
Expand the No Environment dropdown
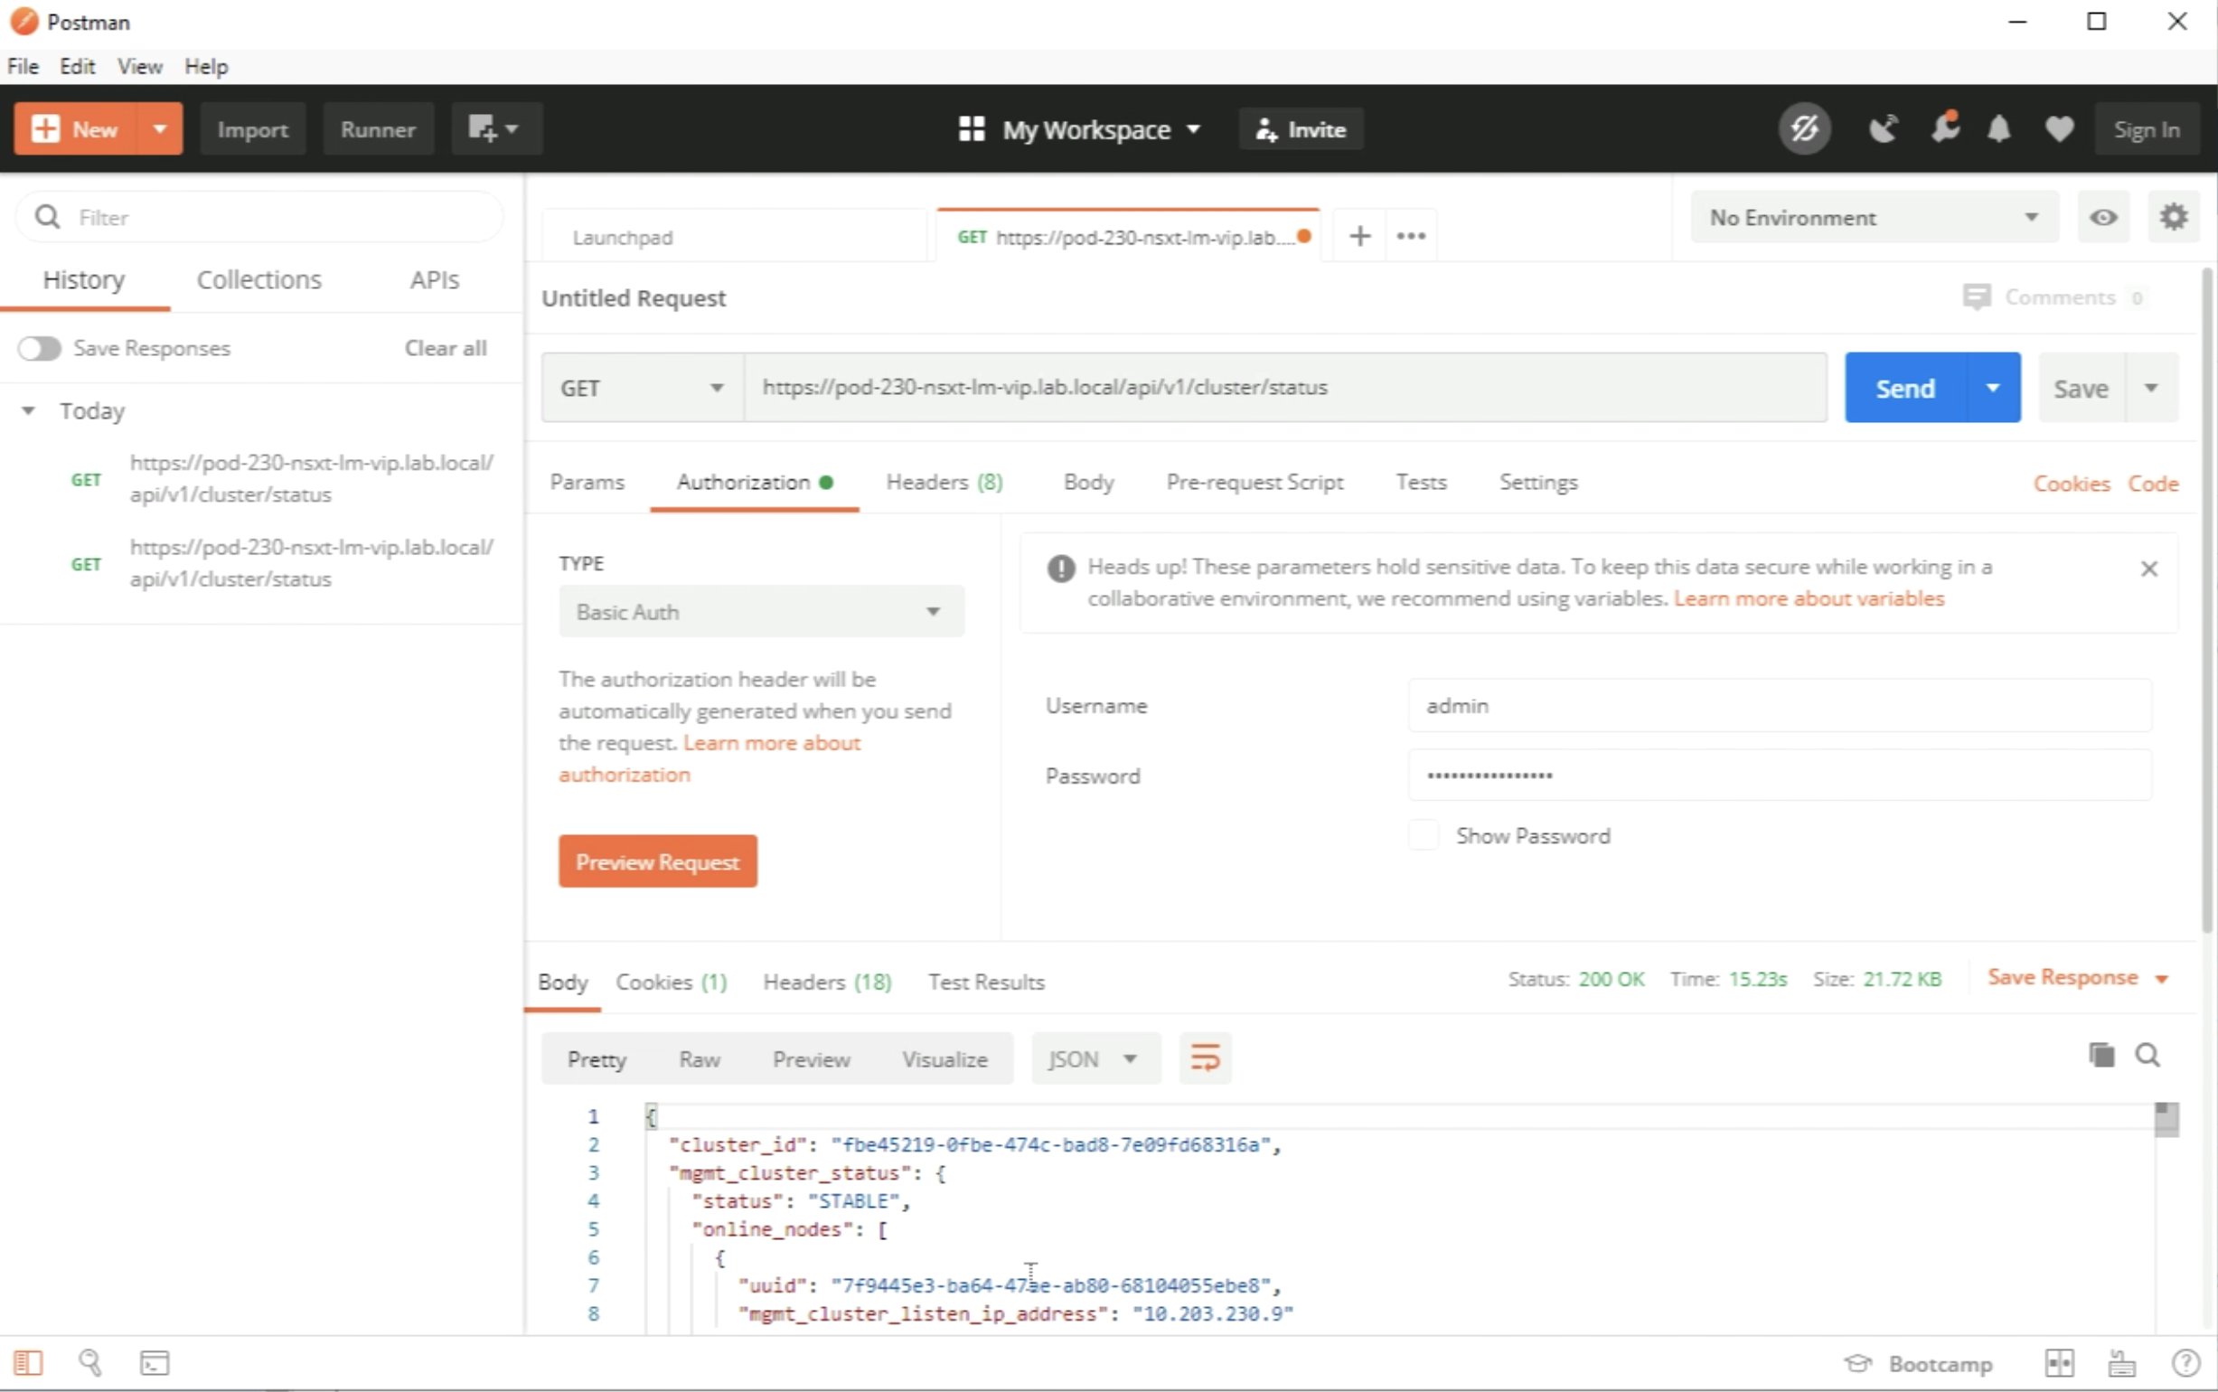tap(1873, 217)
